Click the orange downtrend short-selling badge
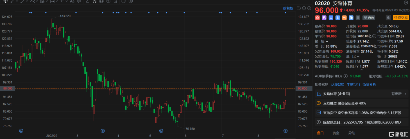 [344, 18]
